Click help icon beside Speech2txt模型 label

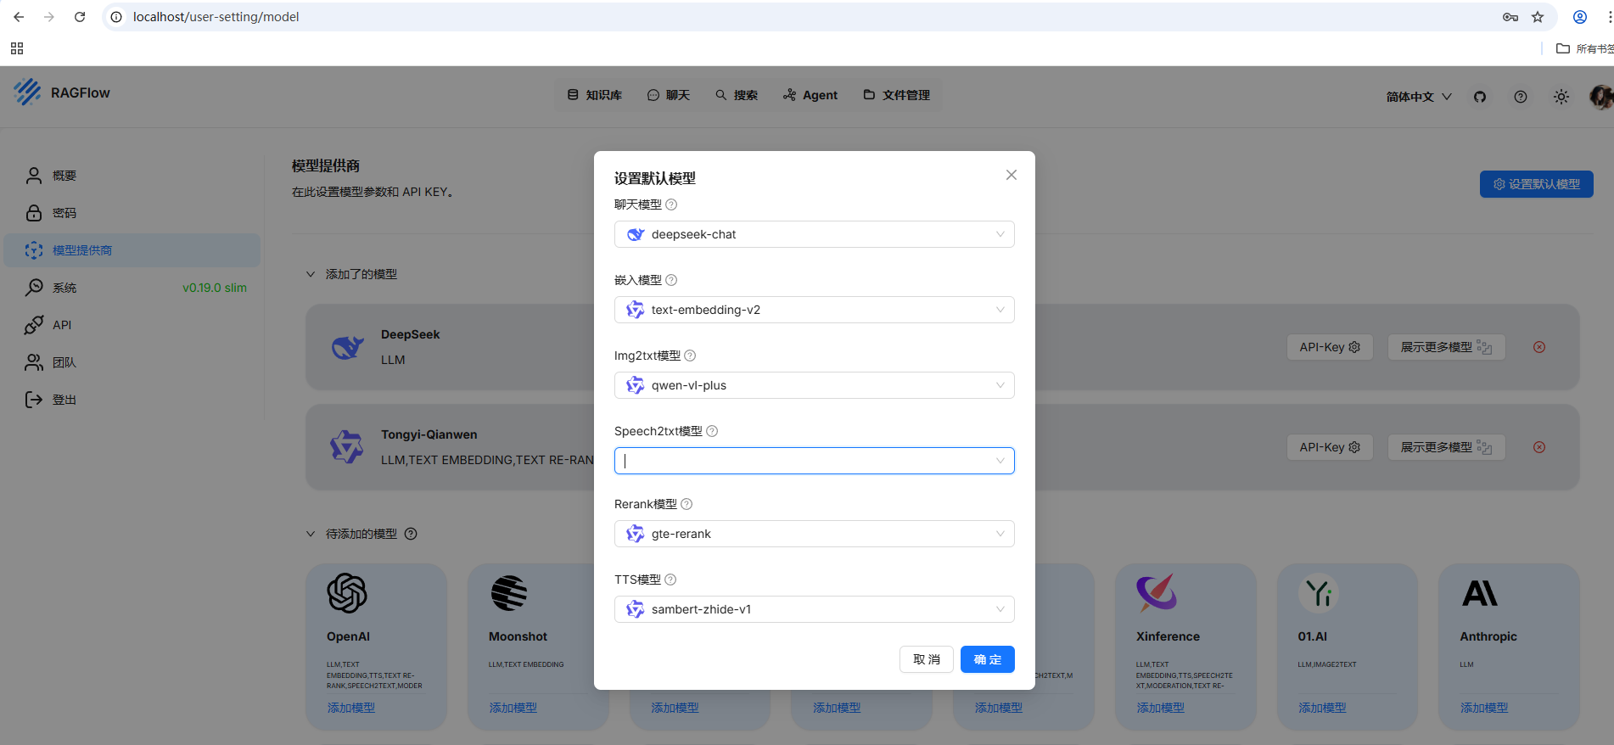[712, 431]
